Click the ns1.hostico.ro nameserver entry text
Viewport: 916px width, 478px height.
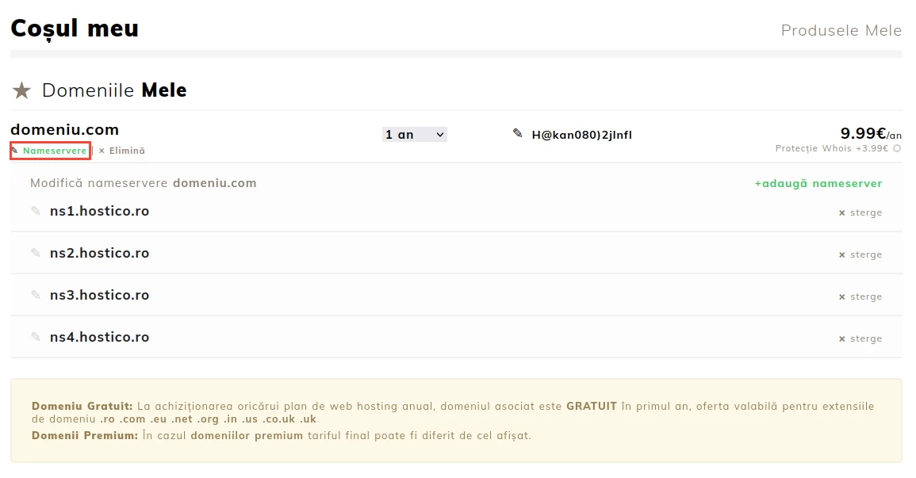click(99, 211)
